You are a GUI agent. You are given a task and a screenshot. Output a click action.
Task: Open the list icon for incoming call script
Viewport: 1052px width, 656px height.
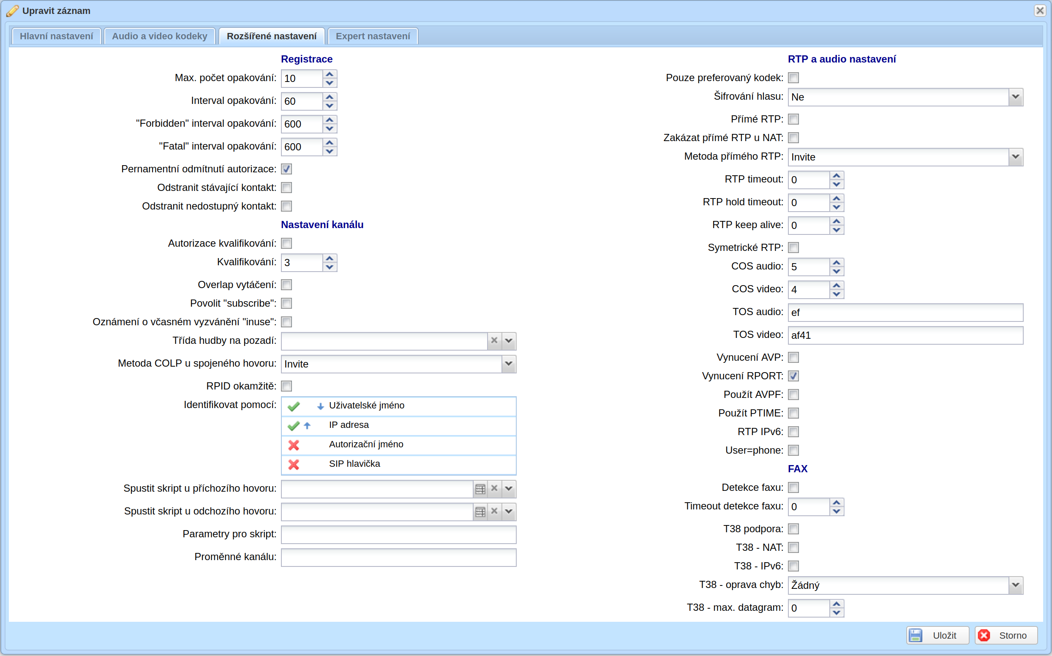click(480, 489)
